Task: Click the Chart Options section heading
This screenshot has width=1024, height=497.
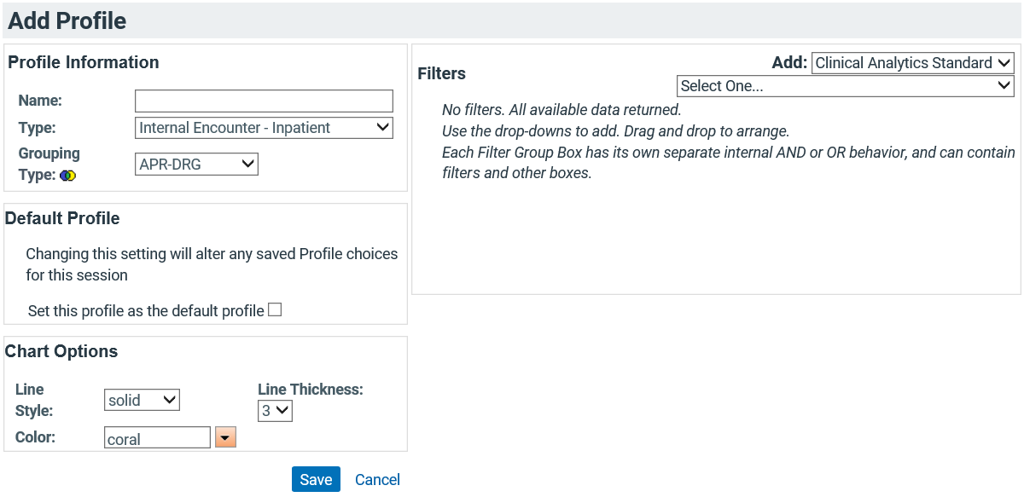Action: [x=61, y=351]
